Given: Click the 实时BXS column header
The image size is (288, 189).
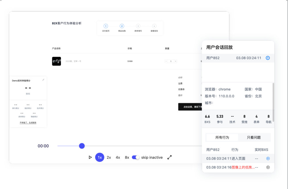Looking at the screenshot, I should pyautogui.click(x=261, y=150).
